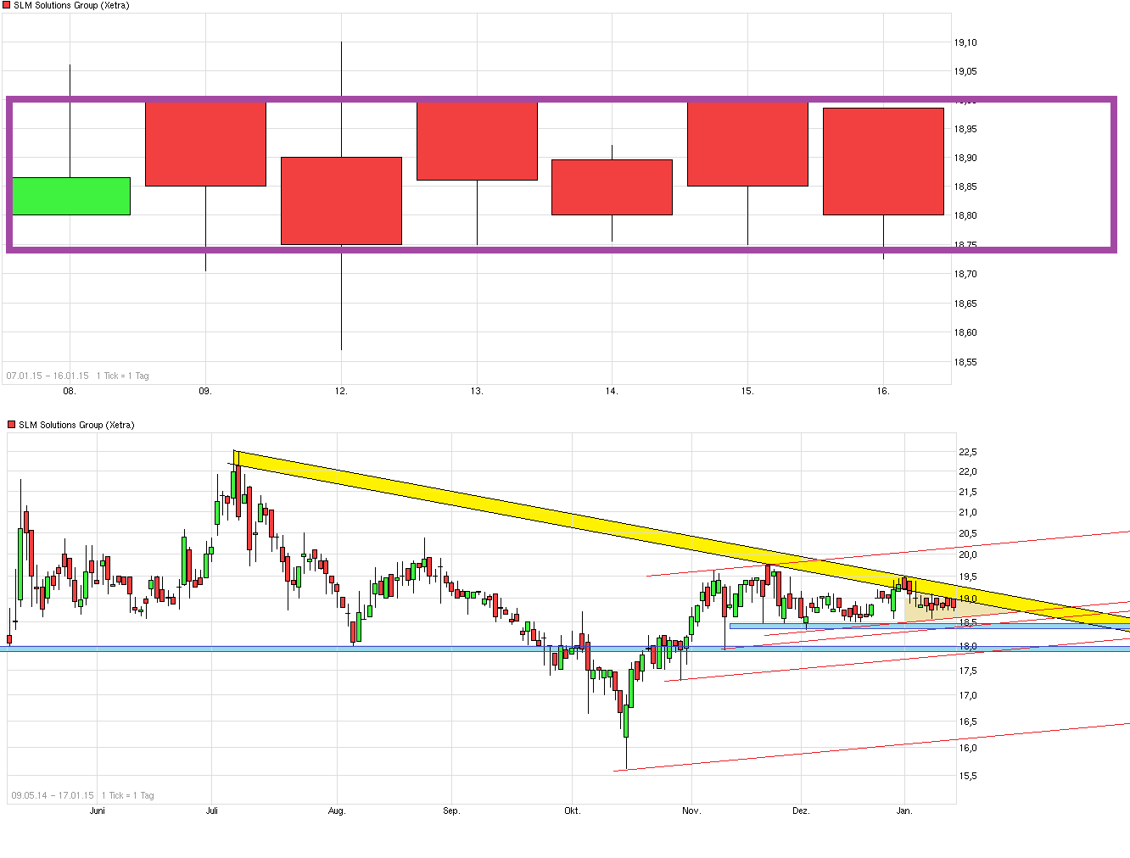Viewport: 1130px width, 858px height.
Task: Click the '15.' date label on the top axis
Action: click(747, 392)
